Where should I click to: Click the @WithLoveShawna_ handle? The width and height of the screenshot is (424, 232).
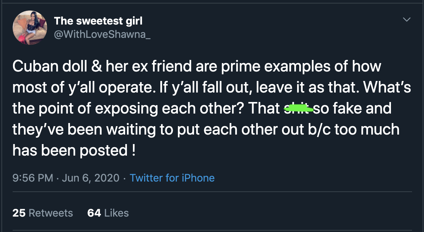[x=102, y=35]
